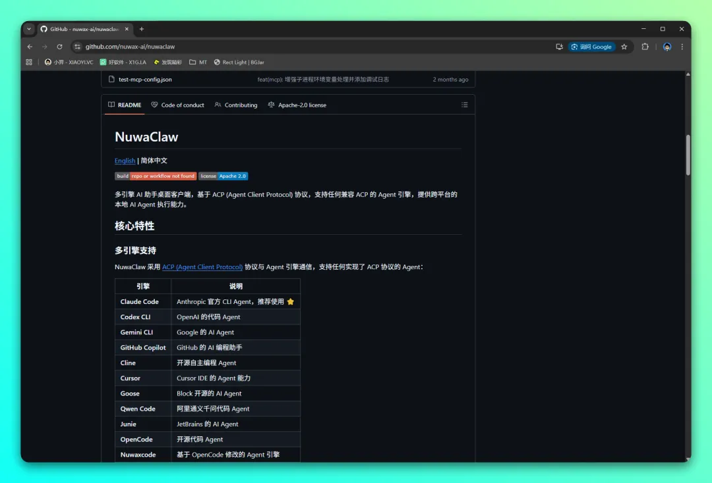Select the Cline table cell
712x483 pixels.
(x=142, y=363)
